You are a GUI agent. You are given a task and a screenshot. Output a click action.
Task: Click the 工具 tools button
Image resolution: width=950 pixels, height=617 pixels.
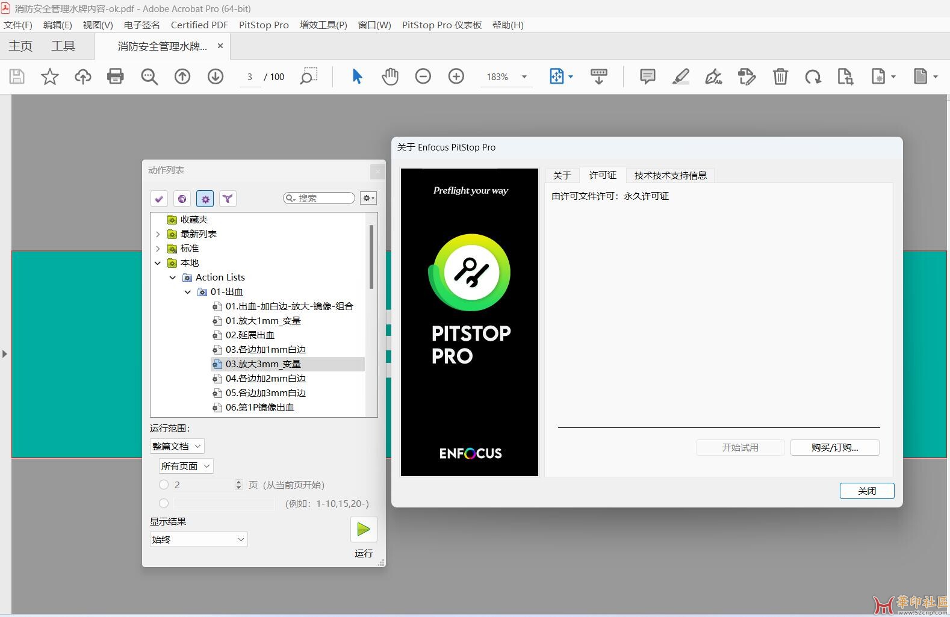click(x=63, y=46)
